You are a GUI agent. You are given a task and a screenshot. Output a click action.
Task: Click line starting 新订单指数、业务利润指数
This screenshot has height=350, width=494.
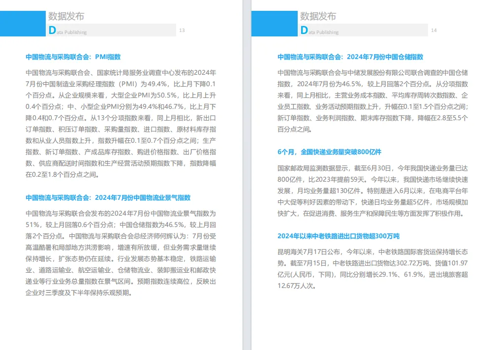pyautogui.click(x=372, y=118)
